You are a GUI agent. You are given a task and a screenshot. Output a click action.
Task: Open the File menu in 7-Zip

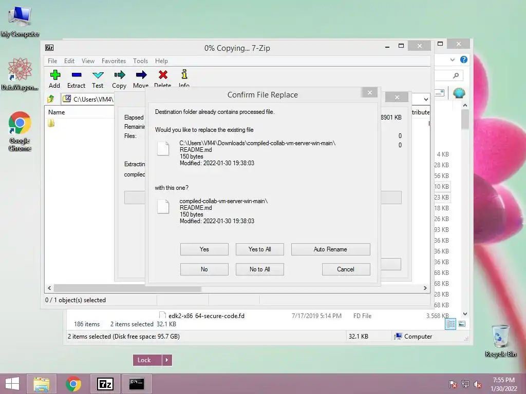[x=52, y=61]
